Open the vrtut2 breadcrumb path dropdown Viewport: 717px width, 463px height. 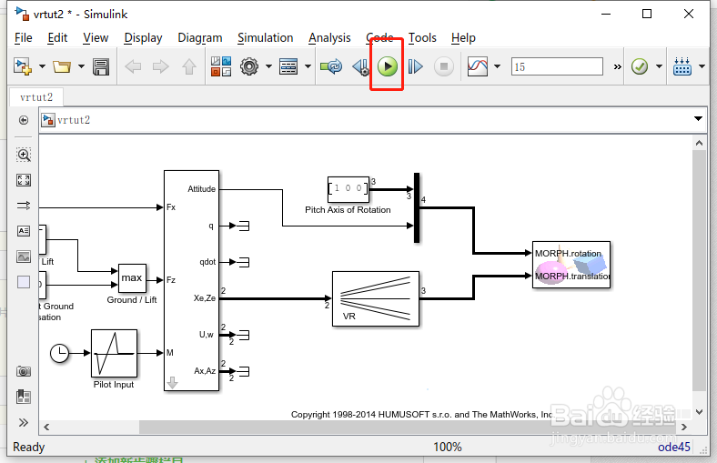(x=698, y=119)
